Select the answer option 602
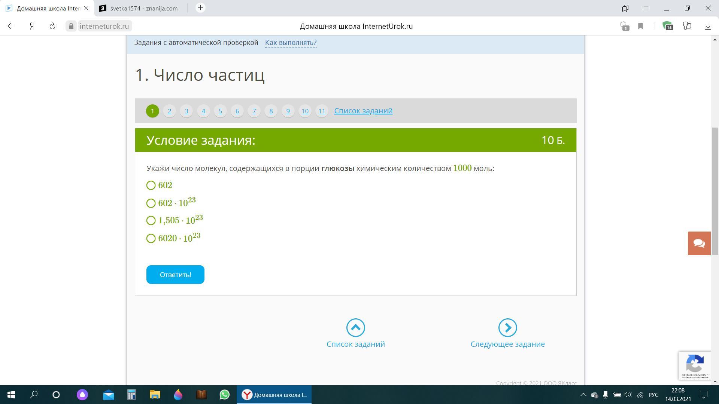The width and height of the screenshot is (719, 404). pos(151,186)
